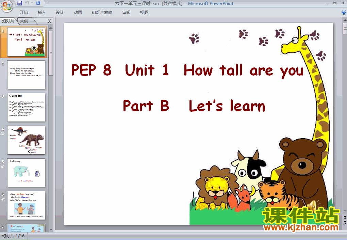Go to the next slide with double-down arrow

coord(345,222)
